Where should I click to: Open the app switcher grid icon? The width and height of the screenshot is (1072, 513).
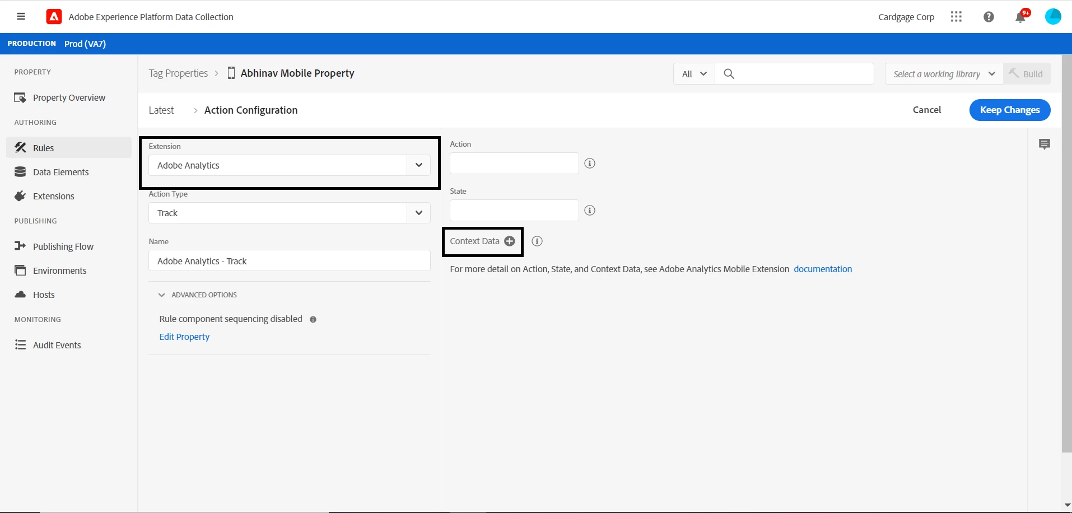[x=956, y=17]
